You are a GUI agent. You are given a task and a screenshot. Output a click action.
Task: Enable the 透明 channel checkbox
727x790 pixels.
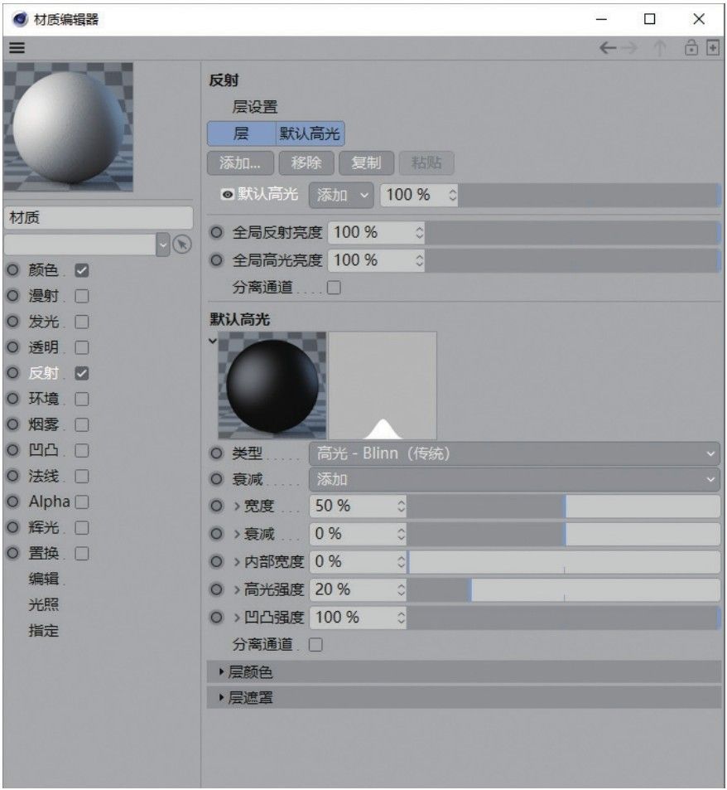click(x=81, y=347)
